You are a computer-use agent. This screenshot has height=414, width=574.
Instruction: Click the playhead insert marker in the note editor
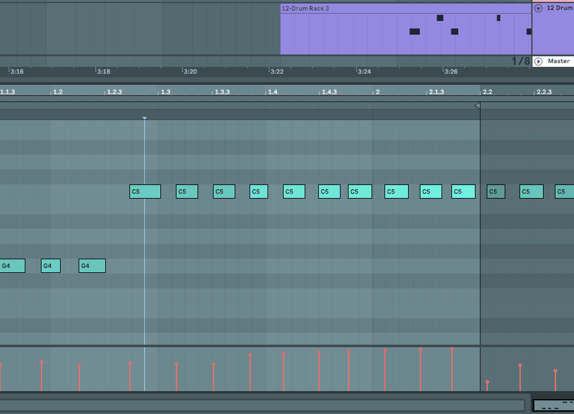144,118
